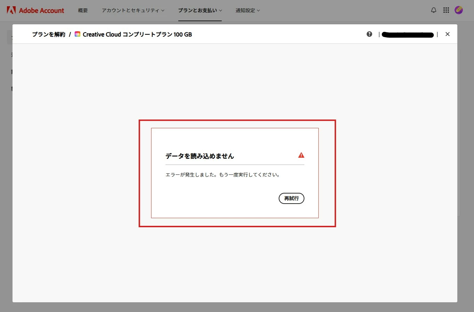
Task: Click the red warning triangle icon
Action: 301,155
